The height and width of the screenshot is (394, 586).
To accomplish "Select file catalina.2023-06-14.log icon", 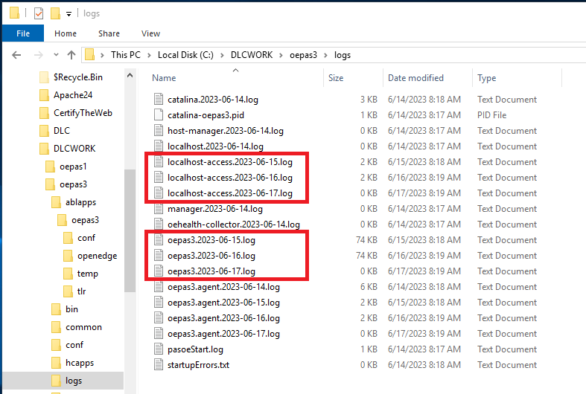I will pyautogui.click(x=159, y=100).
